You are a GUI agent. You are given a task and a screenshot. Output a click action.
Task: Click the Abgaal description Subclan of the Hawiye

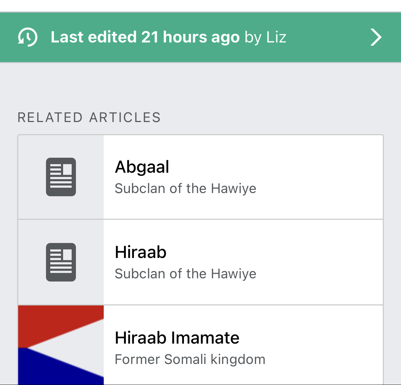click(185, 188)
